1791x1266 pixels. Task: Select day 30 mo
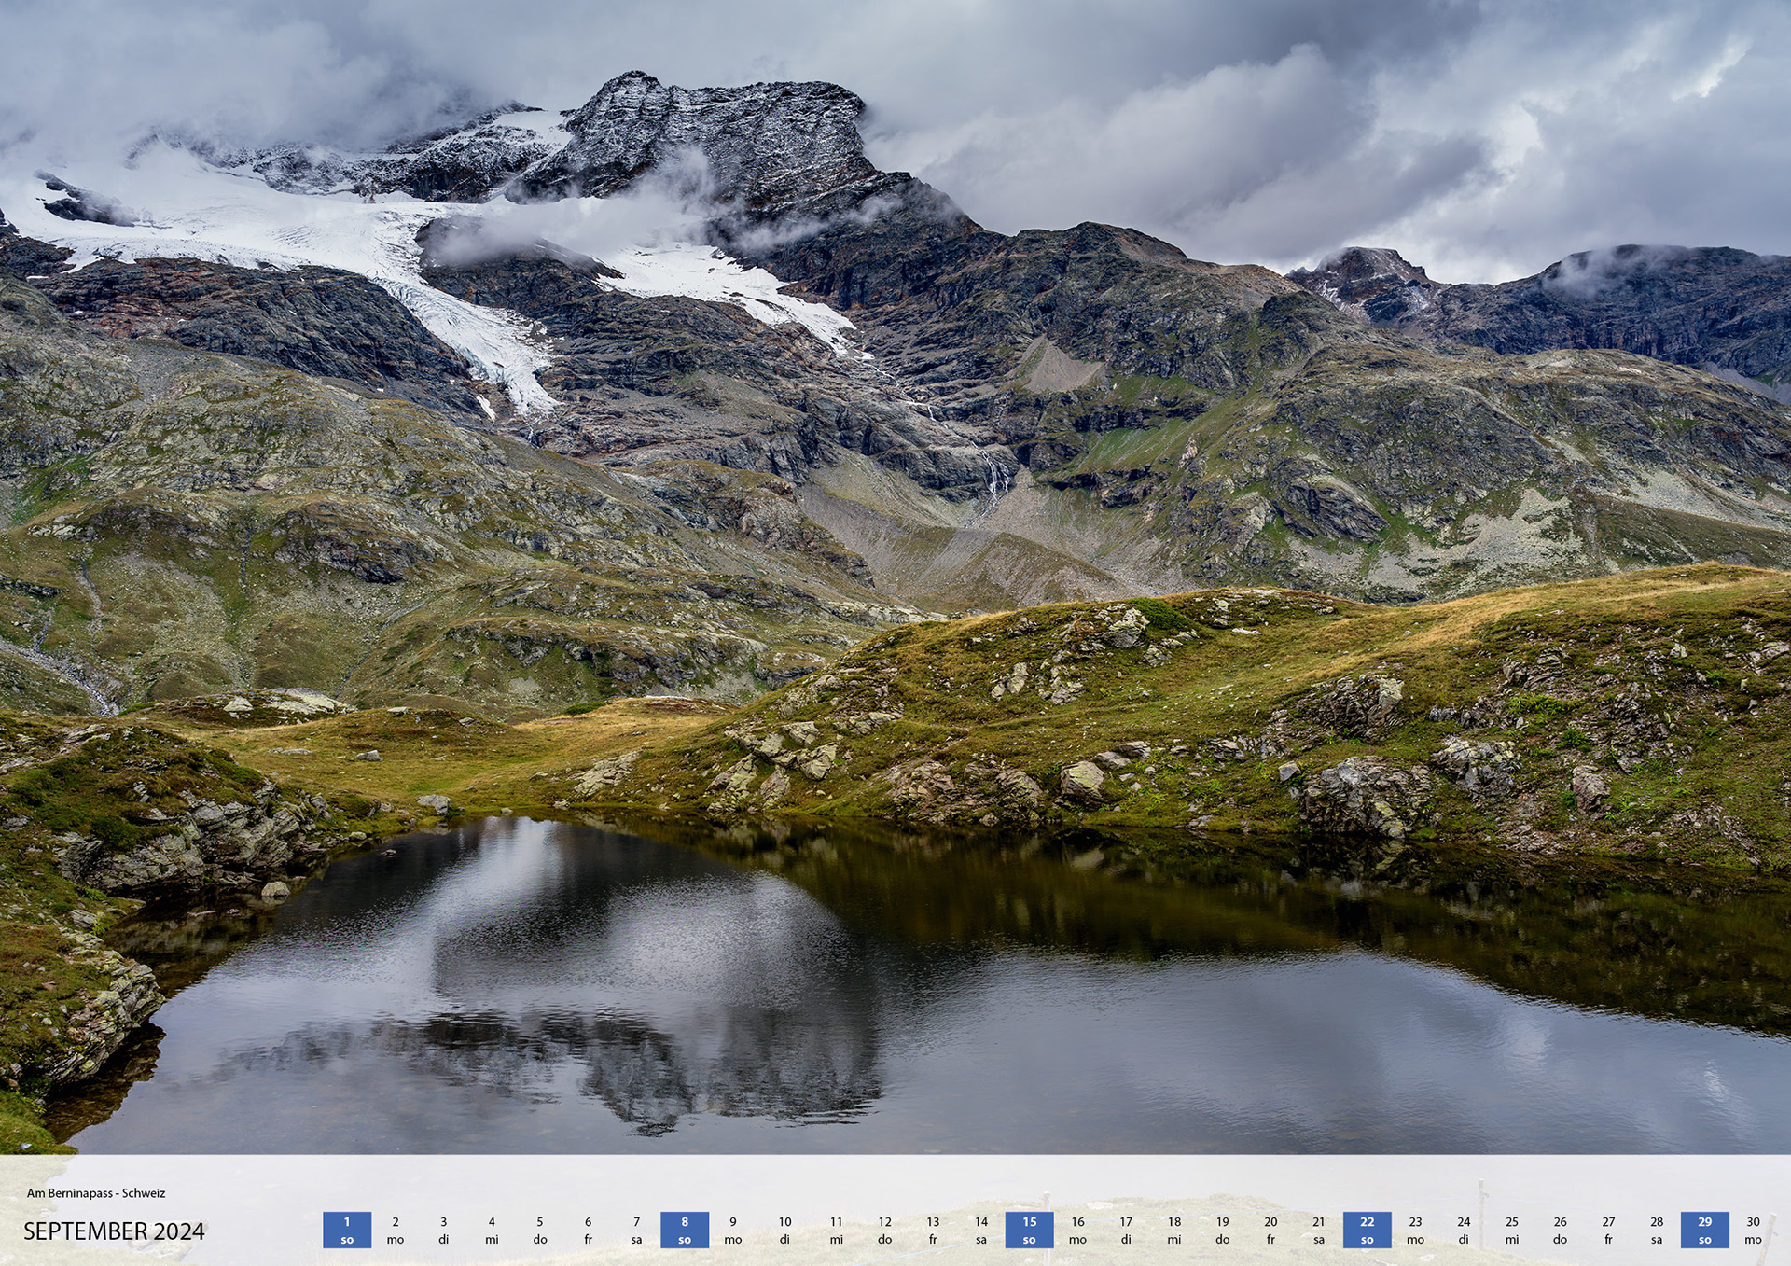tap(1753, 1230)
